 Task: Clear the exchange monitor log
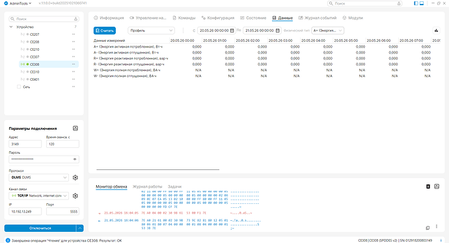click(x=428, y=186)
